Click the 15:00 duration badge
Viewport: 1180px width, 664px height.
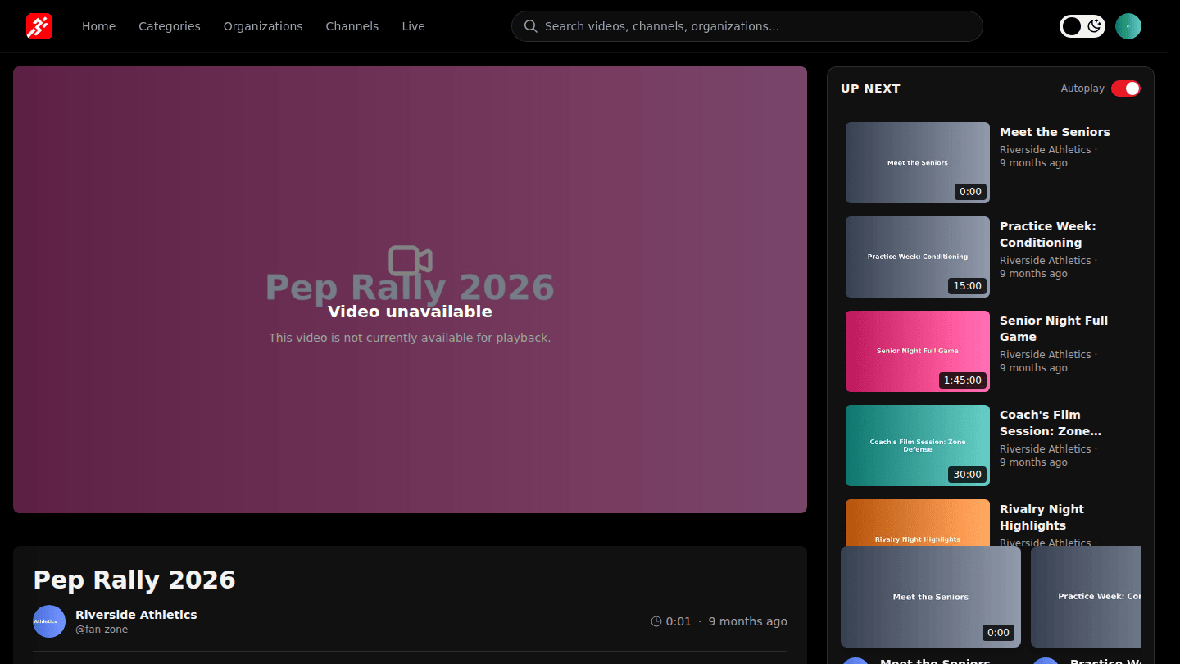point(968,286)
